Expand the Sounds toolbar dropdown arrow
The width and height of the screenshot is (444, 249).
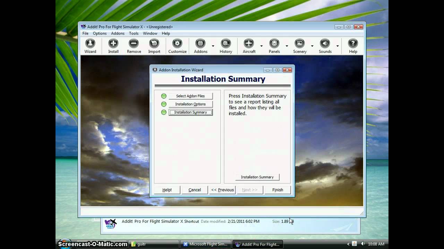[338, 46]
